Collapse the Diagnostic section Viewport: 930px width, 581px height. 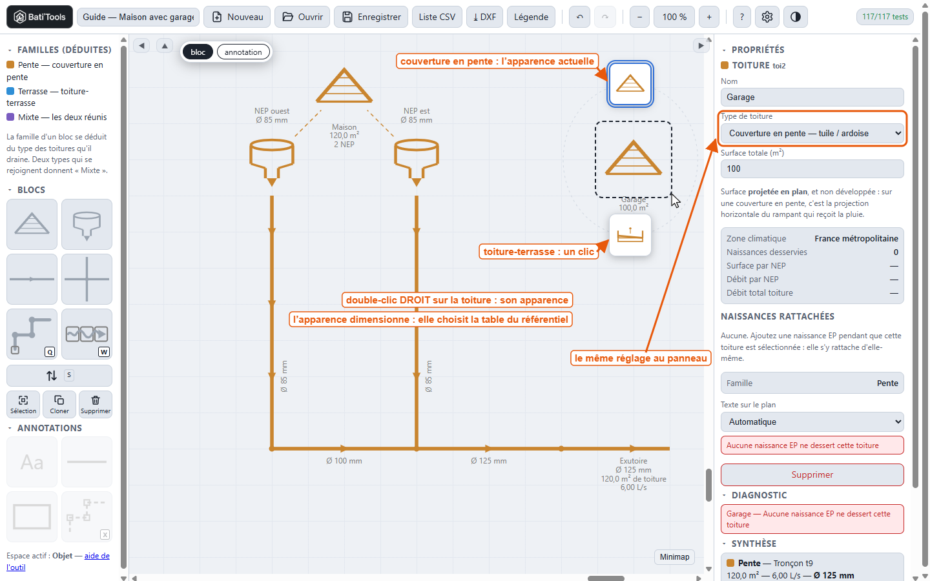(754, 495)
